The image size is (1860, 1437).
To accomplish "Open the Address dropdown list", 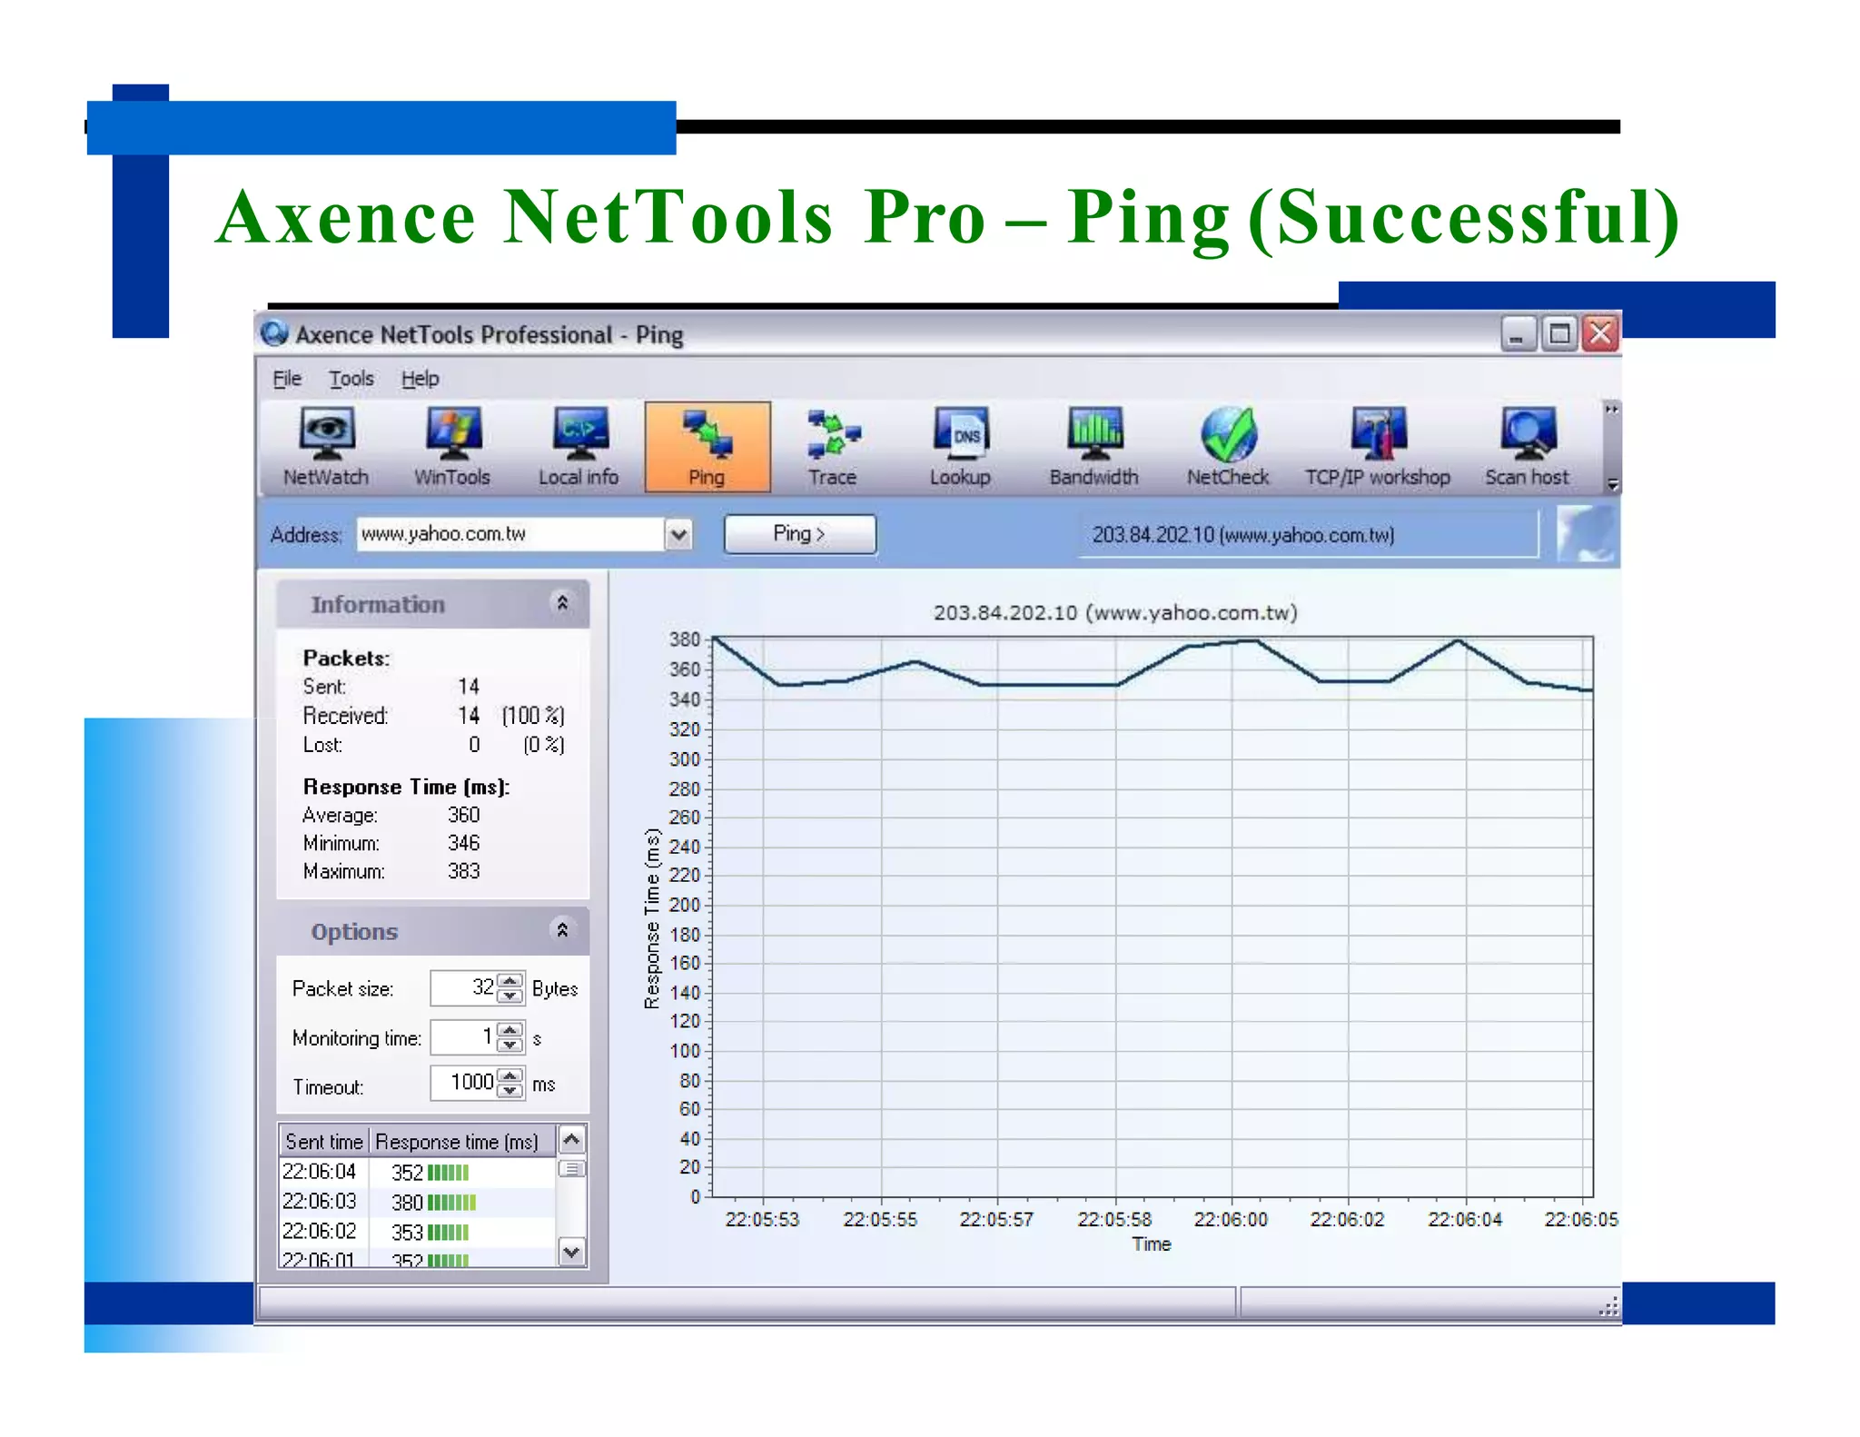I will (678, 534).
